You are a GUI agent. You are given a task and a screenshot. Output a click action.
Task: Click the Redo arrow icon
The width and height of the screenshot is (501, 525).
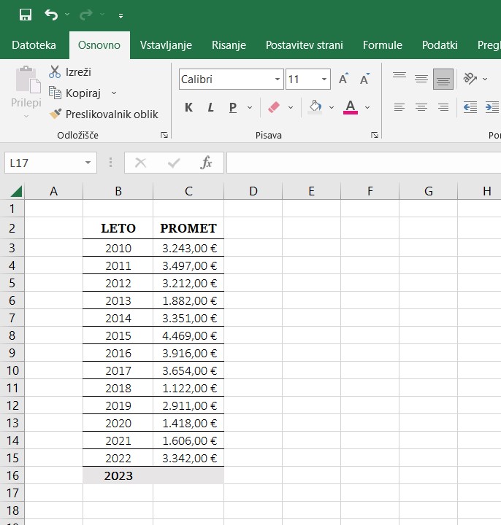click(86, 15)
